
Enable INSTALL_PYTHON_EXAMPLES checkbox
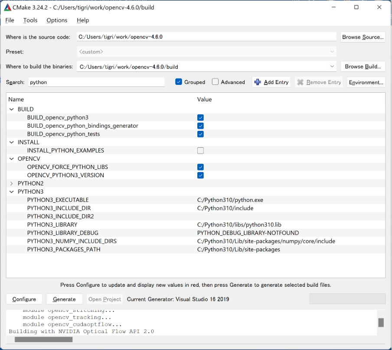(x=200, y=150)
